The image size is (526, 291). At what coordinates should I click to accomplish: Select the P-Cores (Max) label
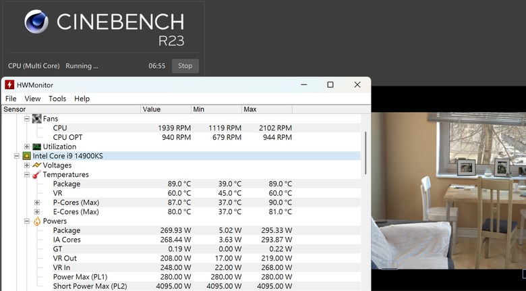tap(76, 203)
